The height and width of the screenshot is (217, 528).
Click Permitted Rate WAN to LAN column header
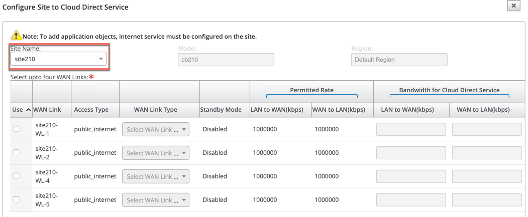(342, 110)
